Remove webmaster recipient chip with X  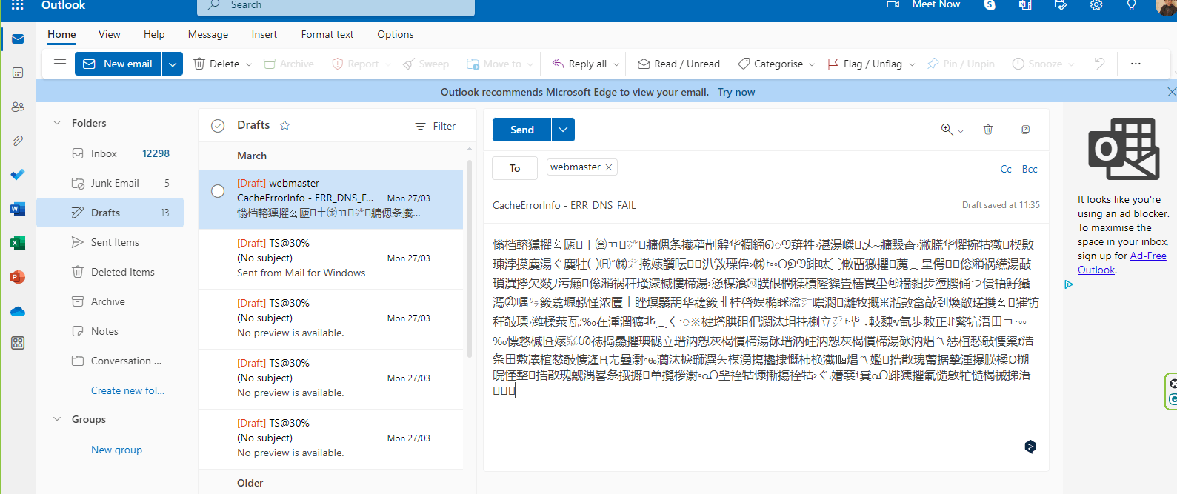point(609,167)
